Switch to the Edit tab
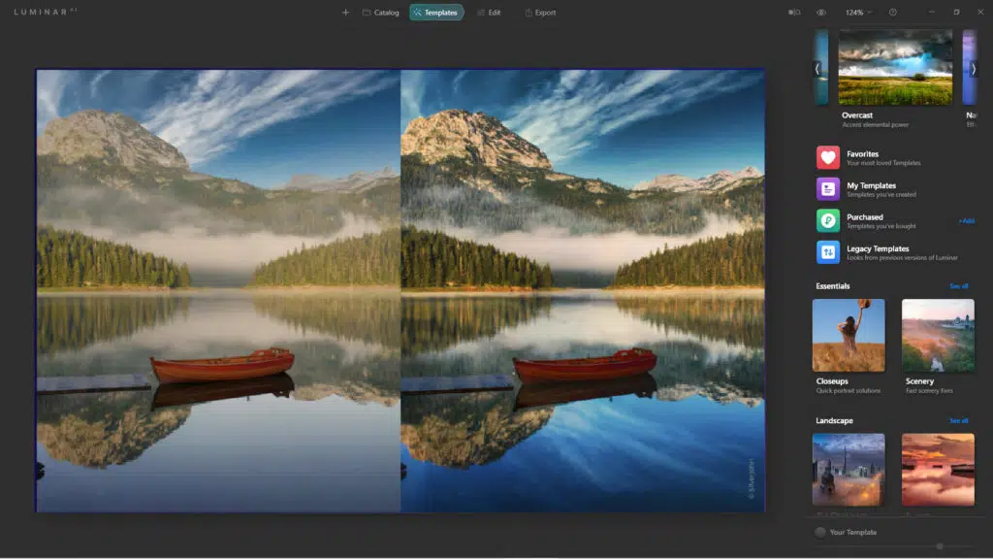 point(490,13)
